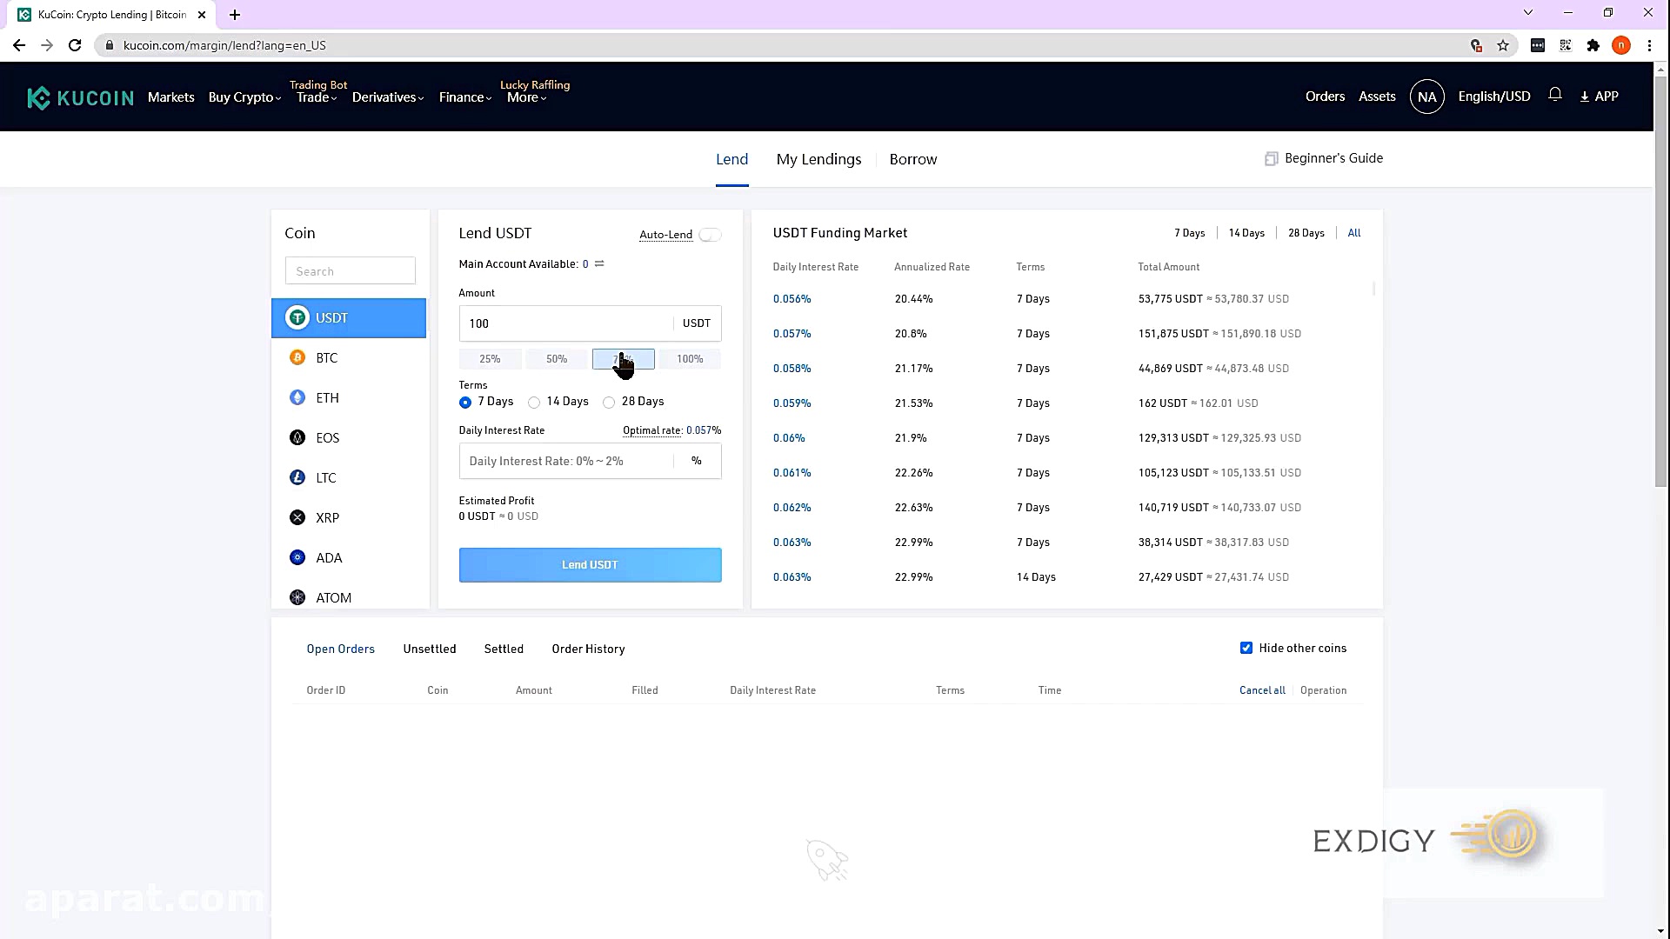Click the site lock icon in address bar
This screenshot has width=1670, height=939.
coord(110,45)
